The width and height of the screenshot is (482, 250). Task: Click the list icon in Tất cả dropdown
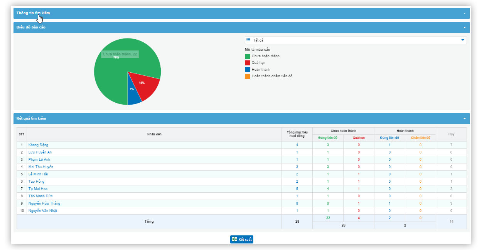[x=248, y=40]
